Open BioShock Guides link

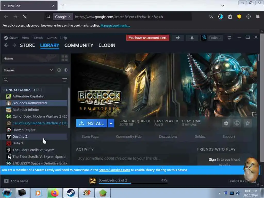point(200,137)
